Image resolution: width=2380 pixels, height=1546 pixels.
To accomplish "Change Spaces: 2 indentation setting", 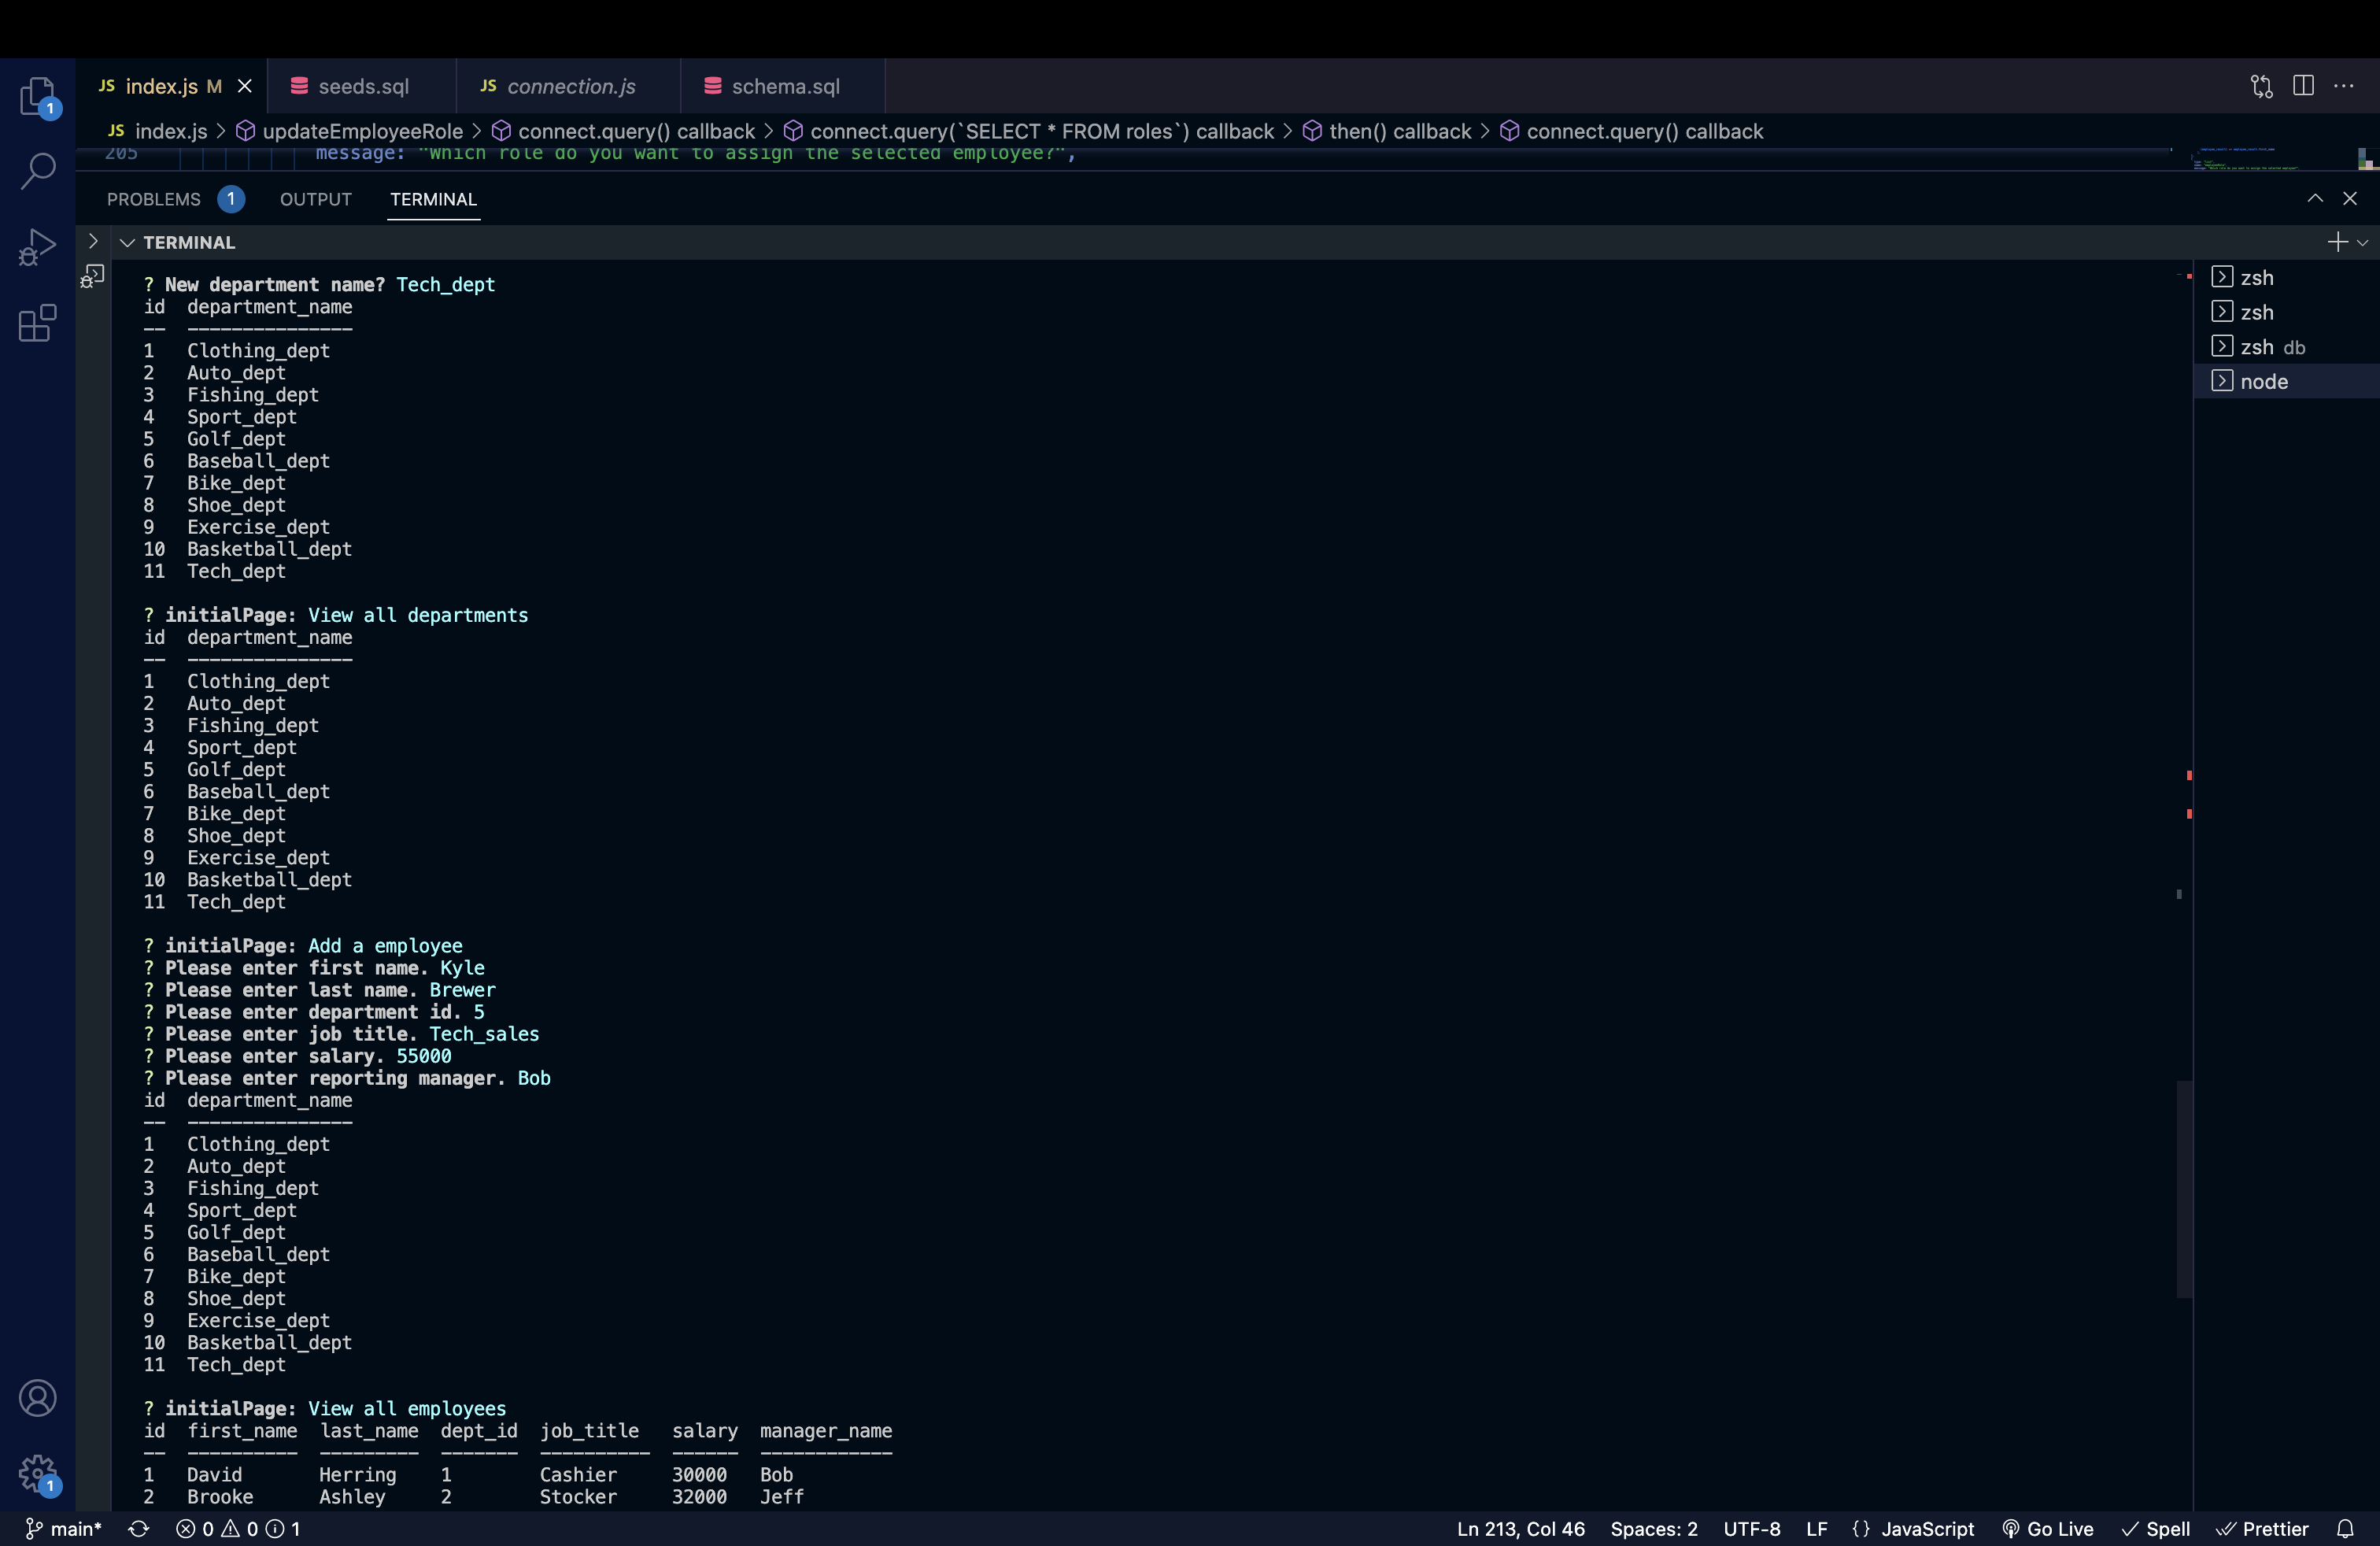I will [x=1653, y=1528].
